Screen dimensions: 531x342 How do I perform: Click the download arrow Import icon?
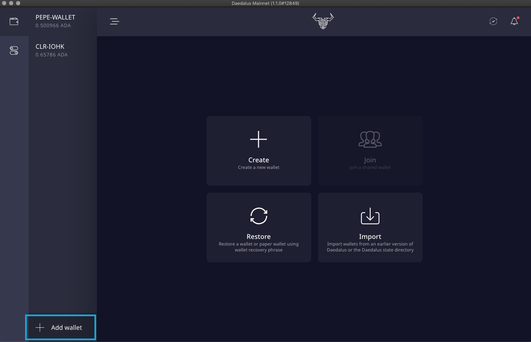(370, 216)
